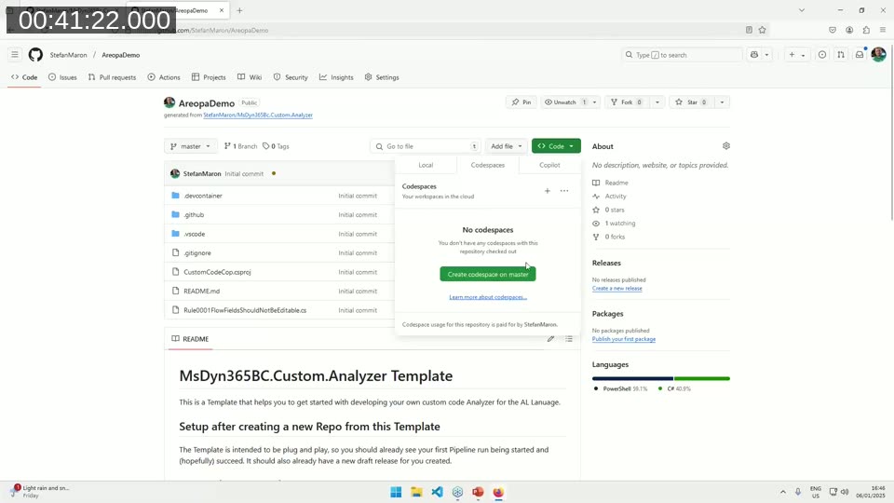The width and height of the screenshot is (894, 503).
Task: Open the pull requests icon in header
Action: pyautogui.click(x=841, y=55)
